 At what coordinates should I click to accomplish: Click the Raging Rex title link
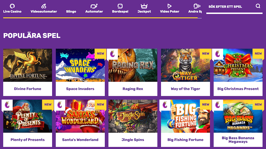pos(133,89)
